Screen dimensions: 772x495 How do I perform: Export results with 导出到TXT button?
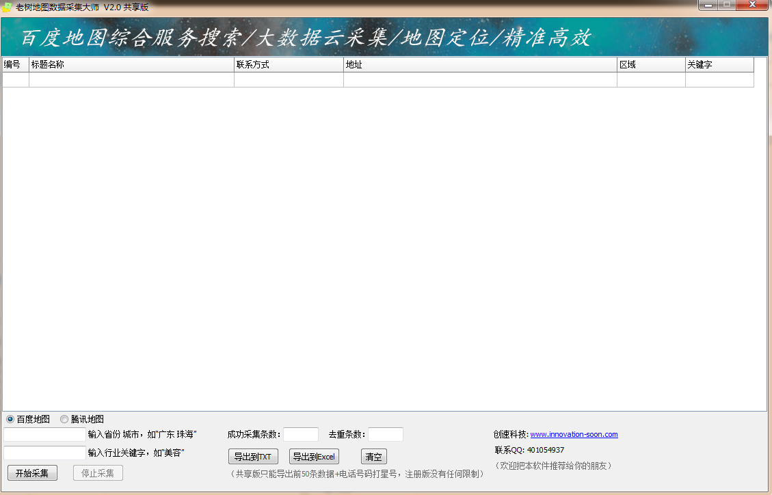(x=253, y=457)
